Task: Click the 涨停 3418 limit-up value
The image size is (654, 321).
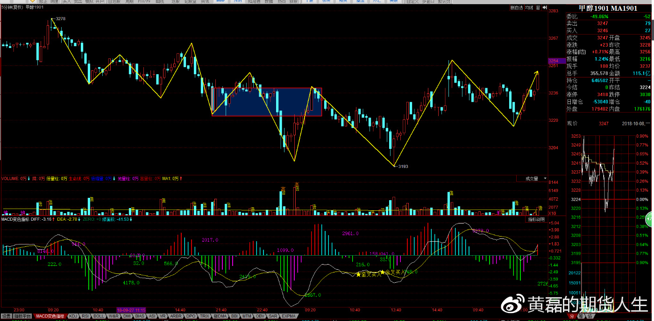Action: [x=603, y=94]
